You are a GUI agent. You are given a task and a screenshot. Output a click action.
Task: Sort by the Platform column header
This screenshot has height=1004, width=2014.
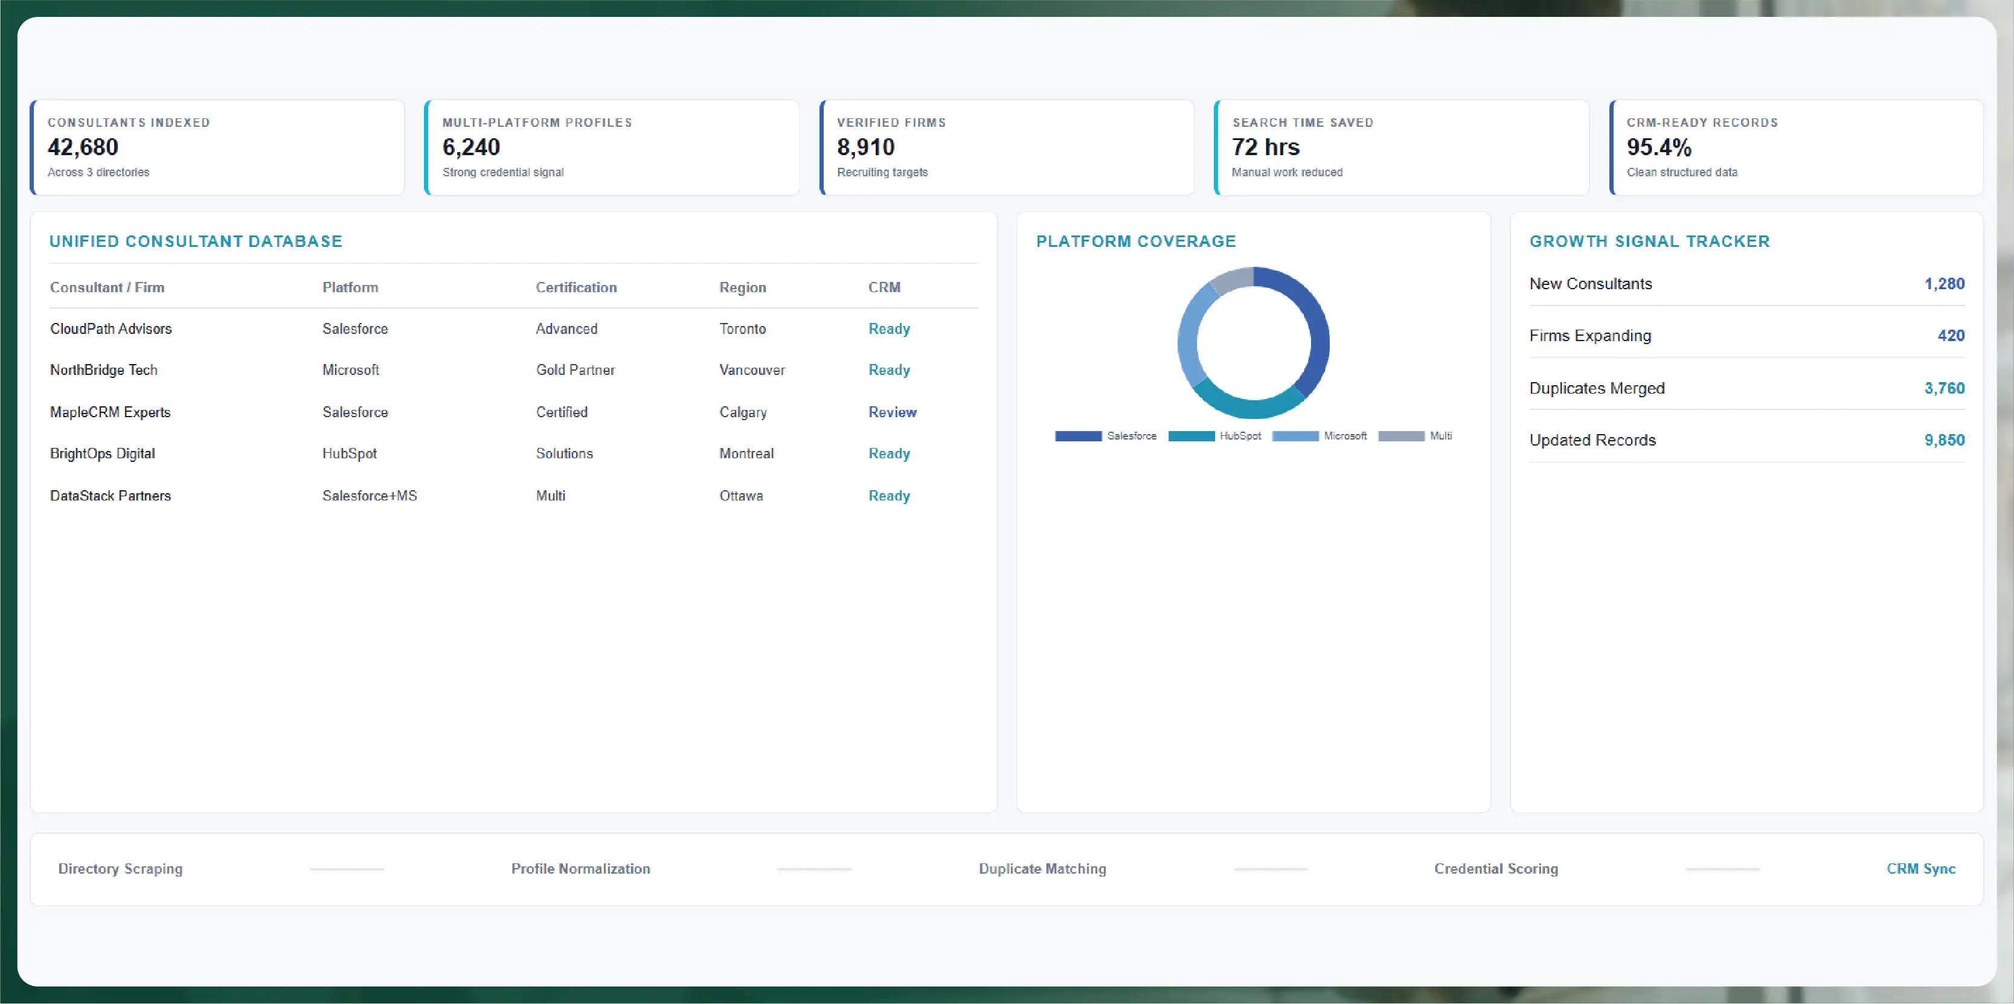350,287
